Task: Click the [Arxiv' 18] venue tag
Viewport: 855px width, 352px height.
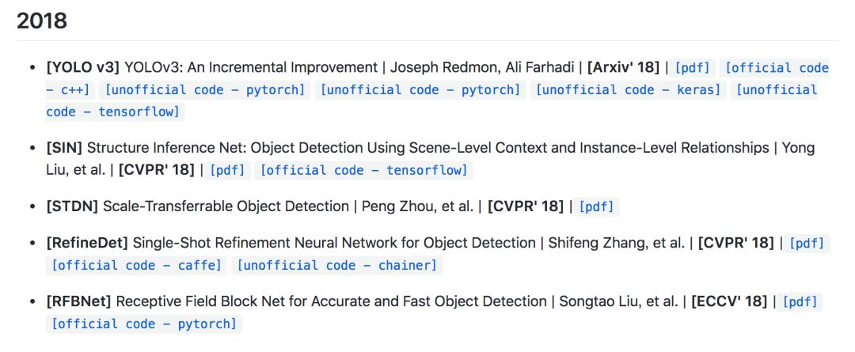Action: pyautogui.click(x=623, y=67)
